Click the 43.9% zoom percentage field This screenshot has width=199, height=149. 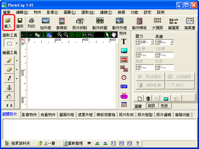[88, 35]
